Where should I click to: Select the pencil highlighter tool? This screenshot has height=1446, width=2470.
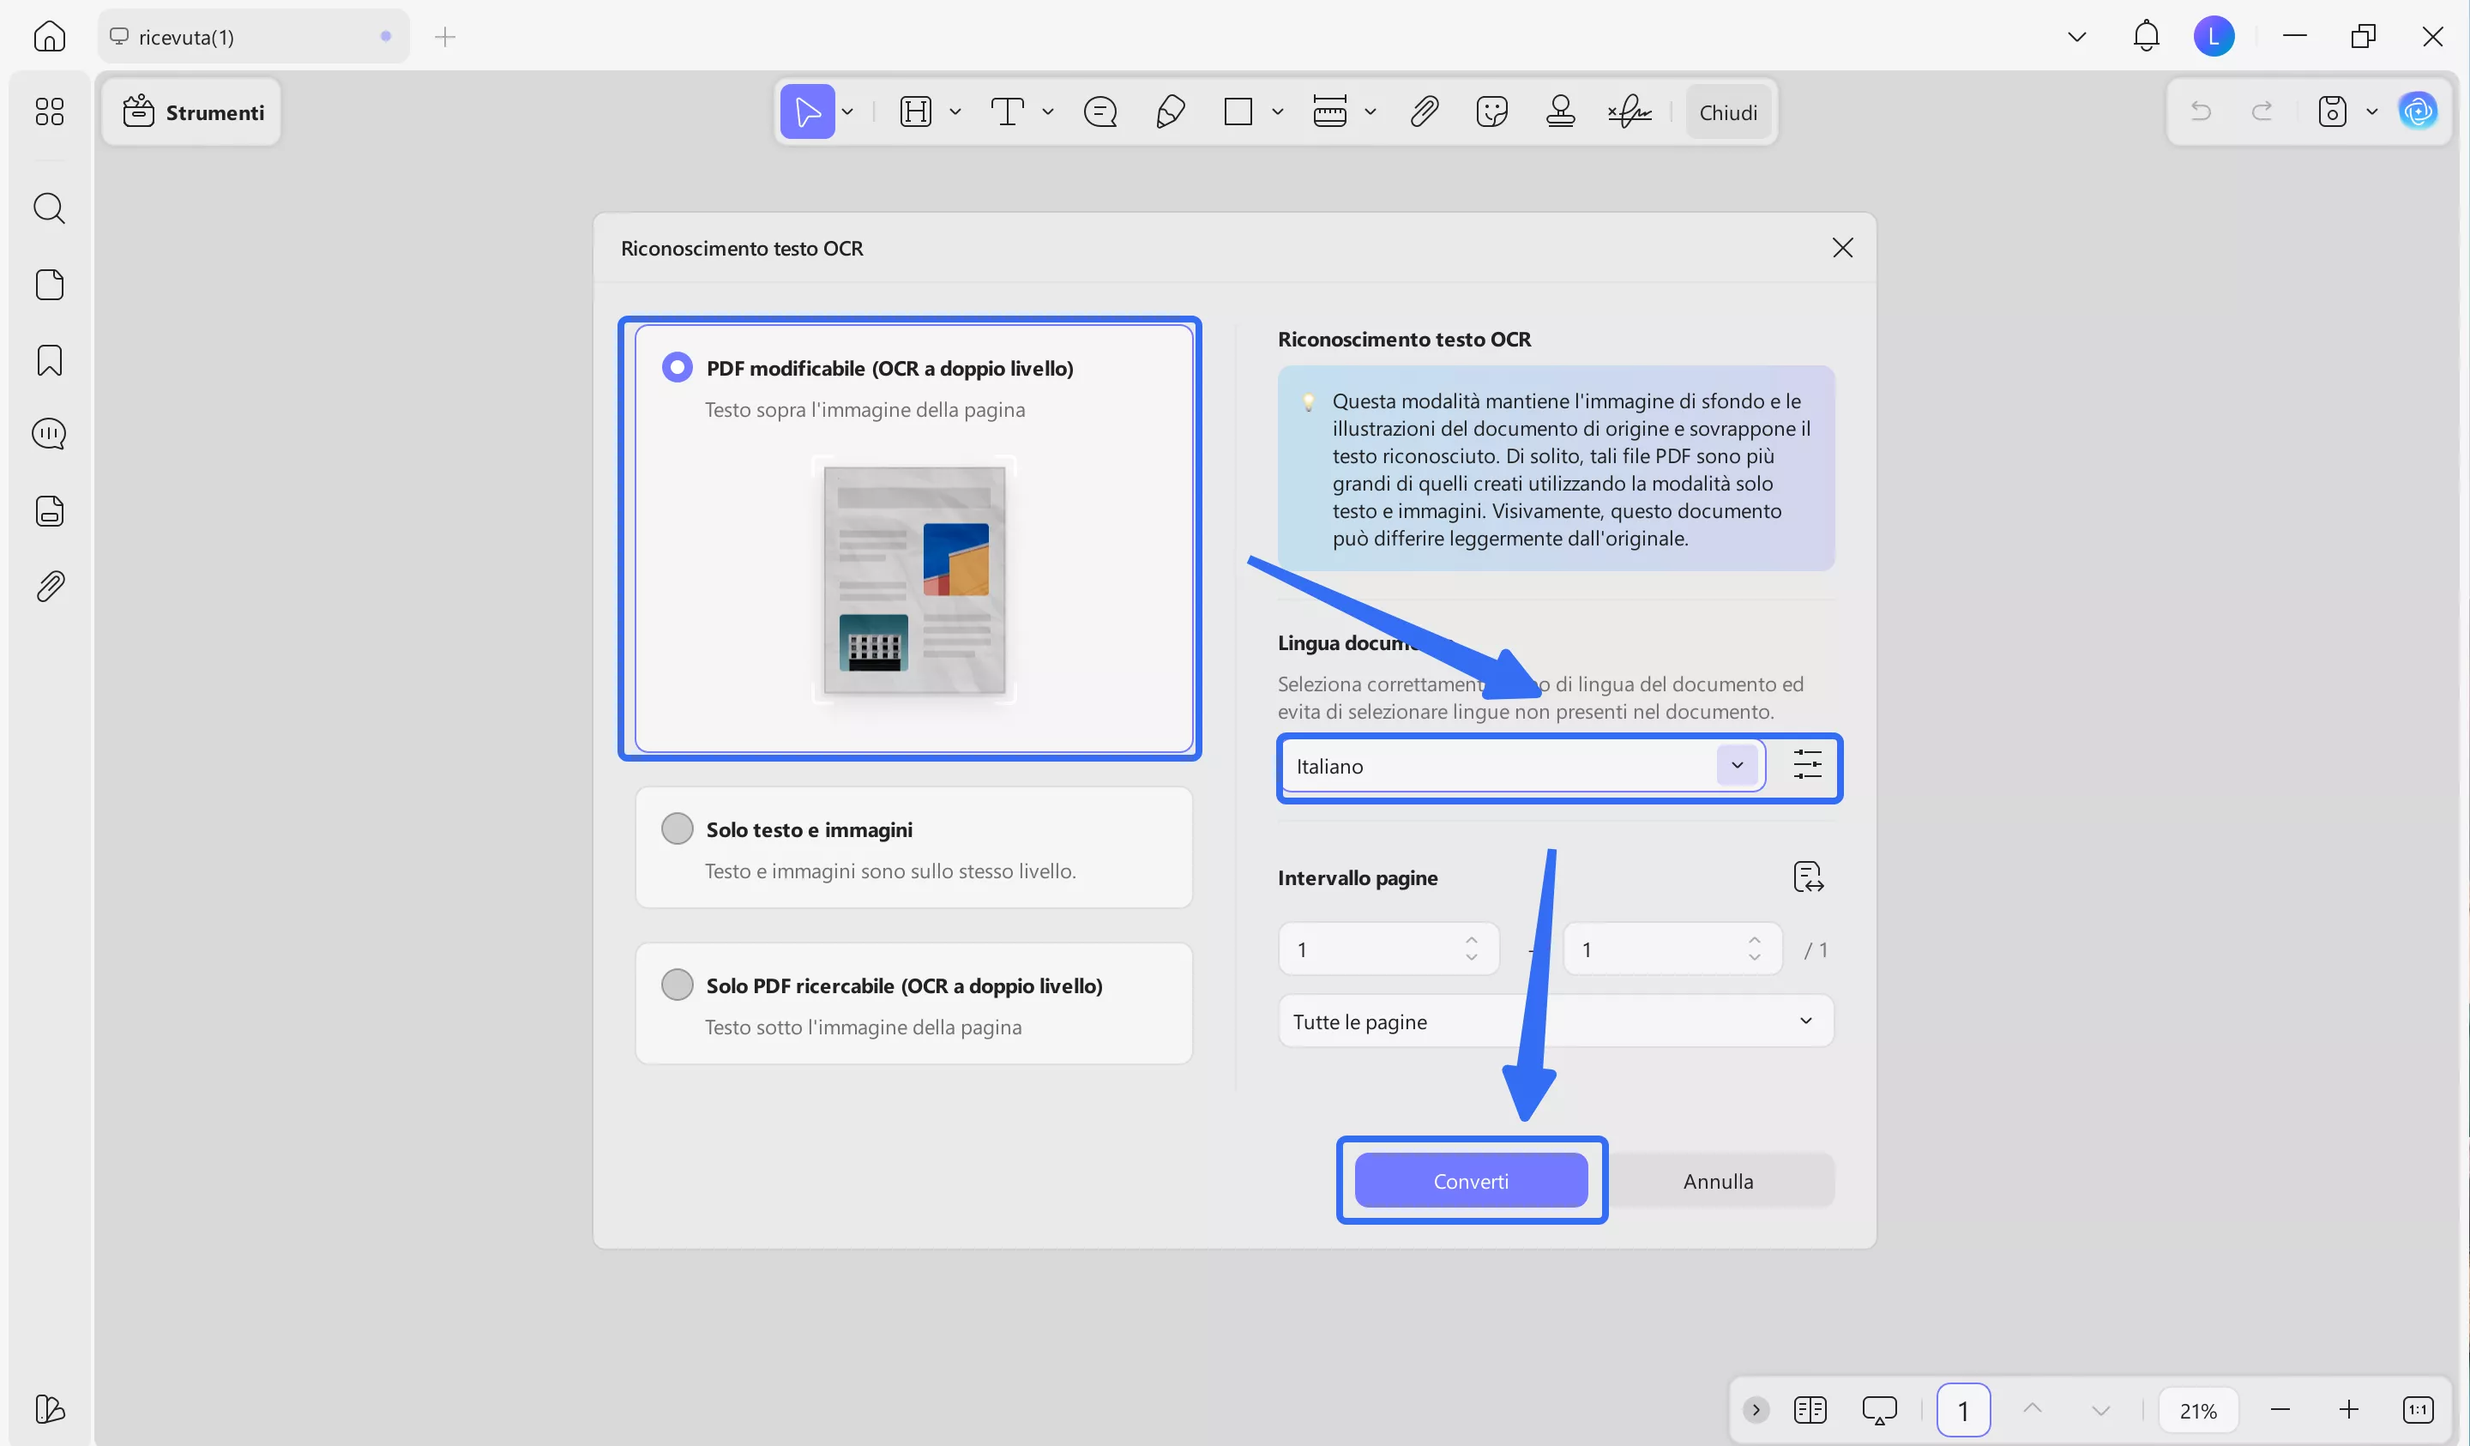[x=1171, y=111]
